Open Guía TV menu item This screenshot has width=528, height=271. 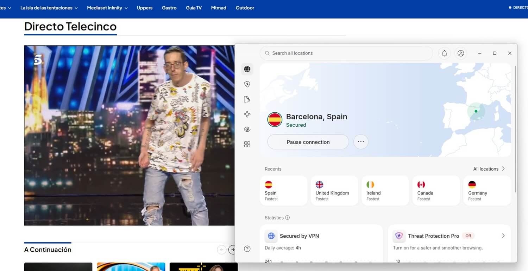coord(194,8)
